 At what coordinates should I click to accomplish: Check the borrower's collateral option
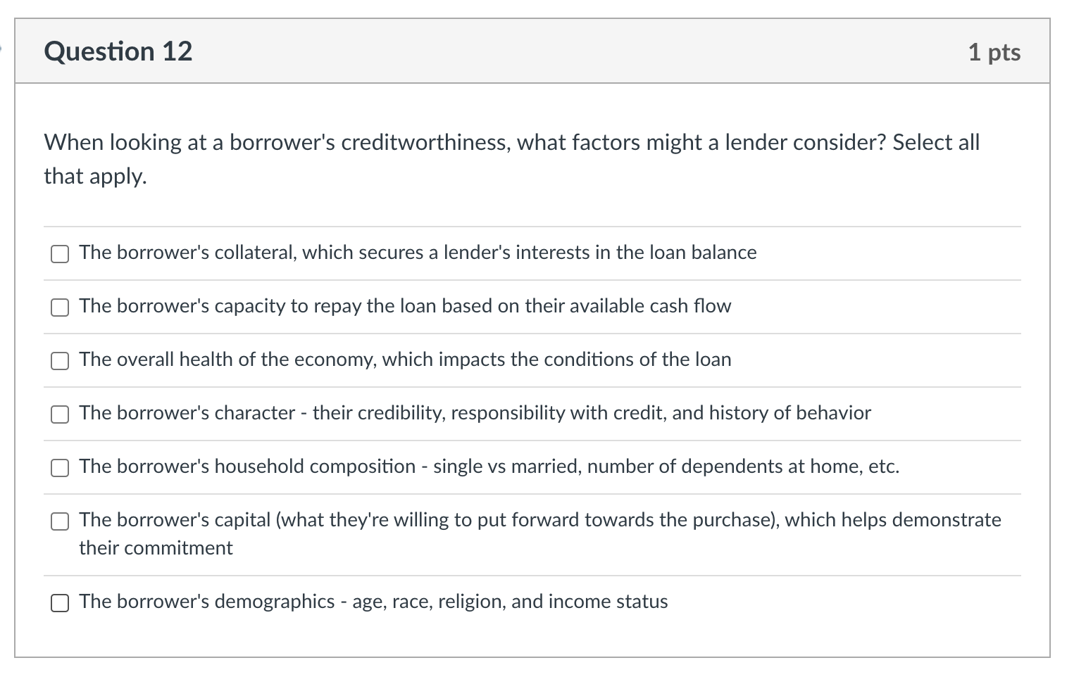coord(60,254)
